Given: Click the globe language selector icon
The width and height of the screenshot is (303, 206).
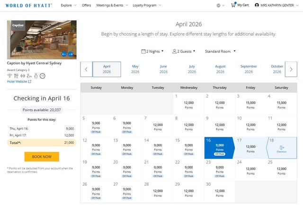Looking at the screenshot, I should click(218, 5).
